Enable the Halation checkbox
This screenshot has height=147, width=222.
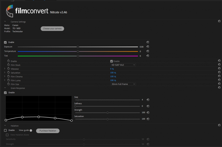(x=5, y=130)
